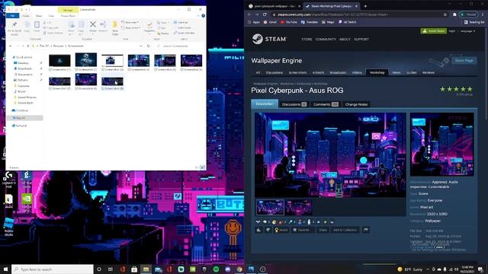Open Chrome extensions puzzle icon
This screenshot has height=274, width=488.
click(x=454, y=14)
